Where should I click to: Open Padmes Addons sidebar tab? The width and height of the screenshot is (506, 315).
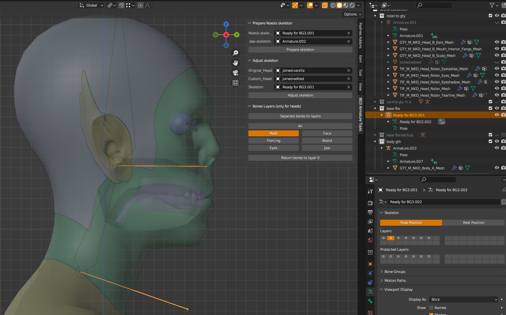click(360, 35)
